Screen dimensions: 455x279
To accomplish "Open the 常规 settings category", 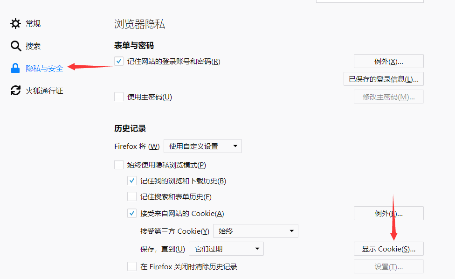I will 33,23.
